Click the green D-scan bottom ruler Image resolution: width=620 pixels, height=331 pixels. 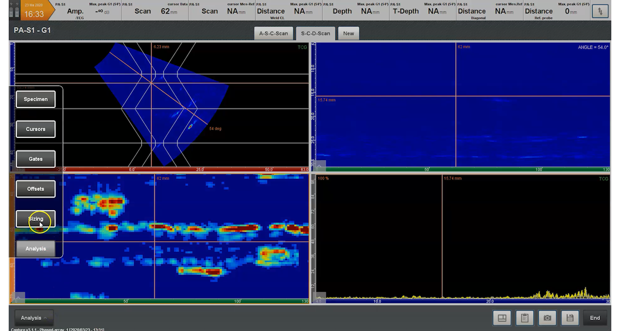pos(463,169)
